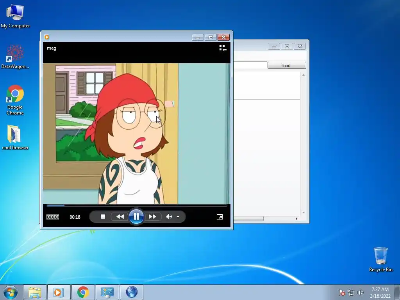Click the load button in the background window
Image resolution: width=400 pixels, height=300 pixels.
[287, 66]
